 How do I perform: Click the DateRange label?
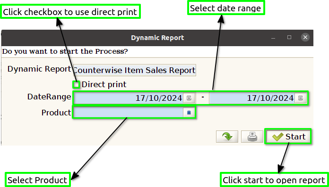[49, 97]
